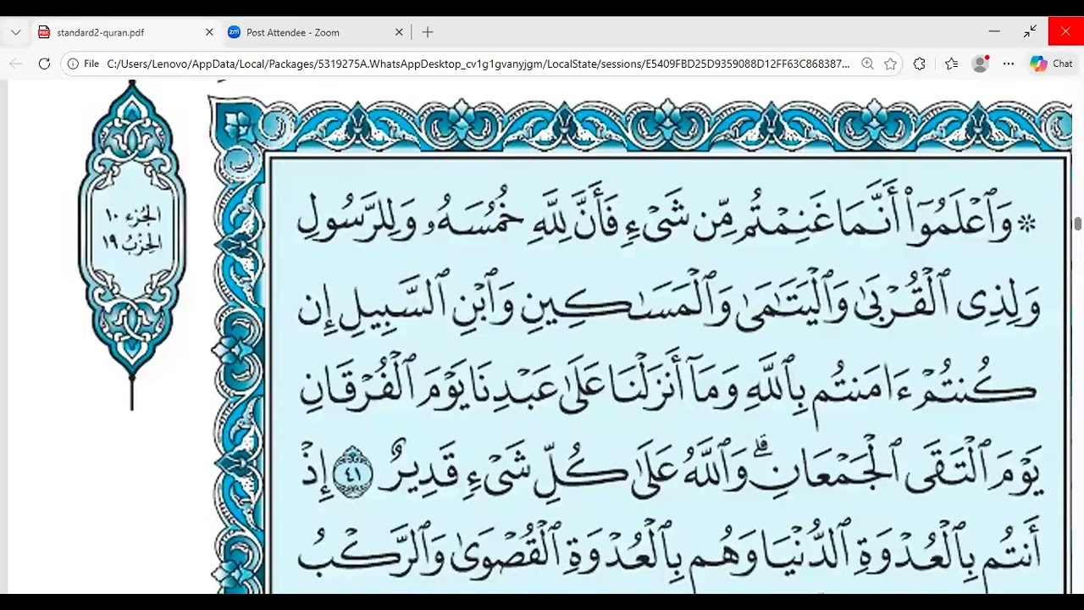The height and width of the screenshot is (610, 1084).
Task: Go back to the previous page
Action: (16, 64)
